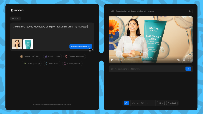Submit the edit command with the arrow button
This screenshot has height=114, width=203.
188,69
